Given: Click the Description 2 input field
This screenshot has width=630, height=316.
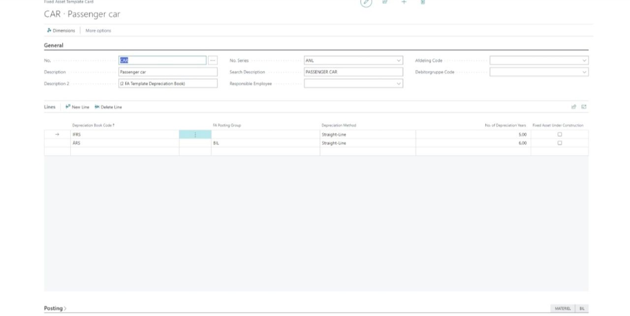Looking at the screenshot, I should pyautogui.click(x=167, y=84).
